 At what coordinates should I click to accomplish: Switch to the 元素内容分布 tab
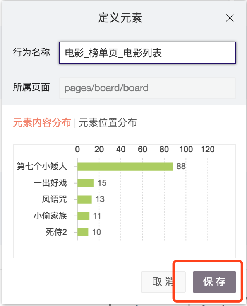point(42,123)
